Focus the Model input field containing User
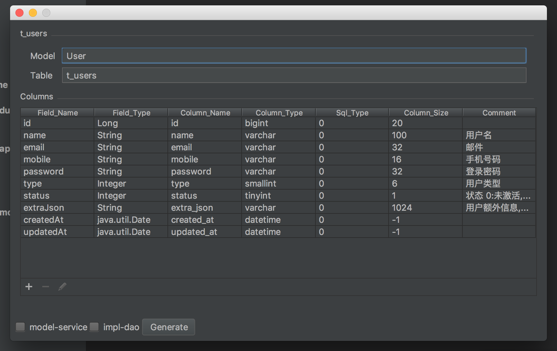This screenshot has width=557, height=351. click(294, 56)
